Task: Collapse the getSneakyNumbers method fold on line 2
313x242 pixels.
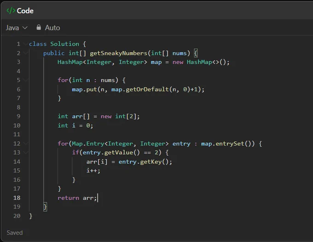Action: pyautogui.click(x=25, y=53)
